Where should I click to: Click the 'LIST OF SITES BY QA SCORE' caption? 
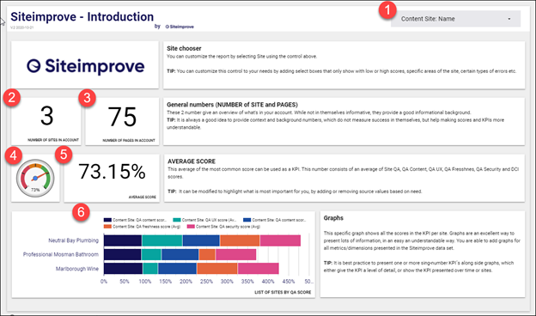tap(283, 293)
